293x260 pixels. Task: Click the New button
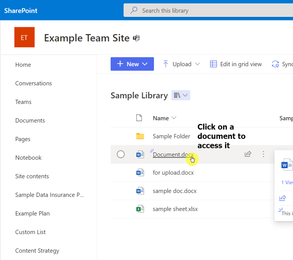[x=132, y=64]
